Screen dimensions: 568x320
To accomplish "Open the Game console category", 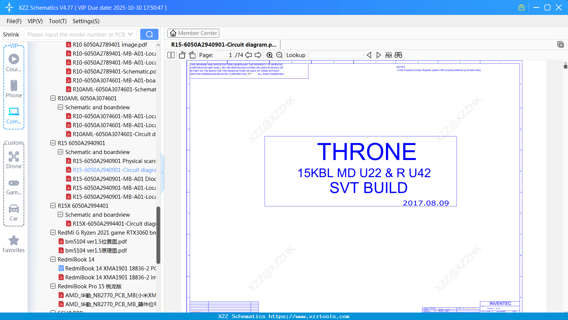I will coord(14,186).
